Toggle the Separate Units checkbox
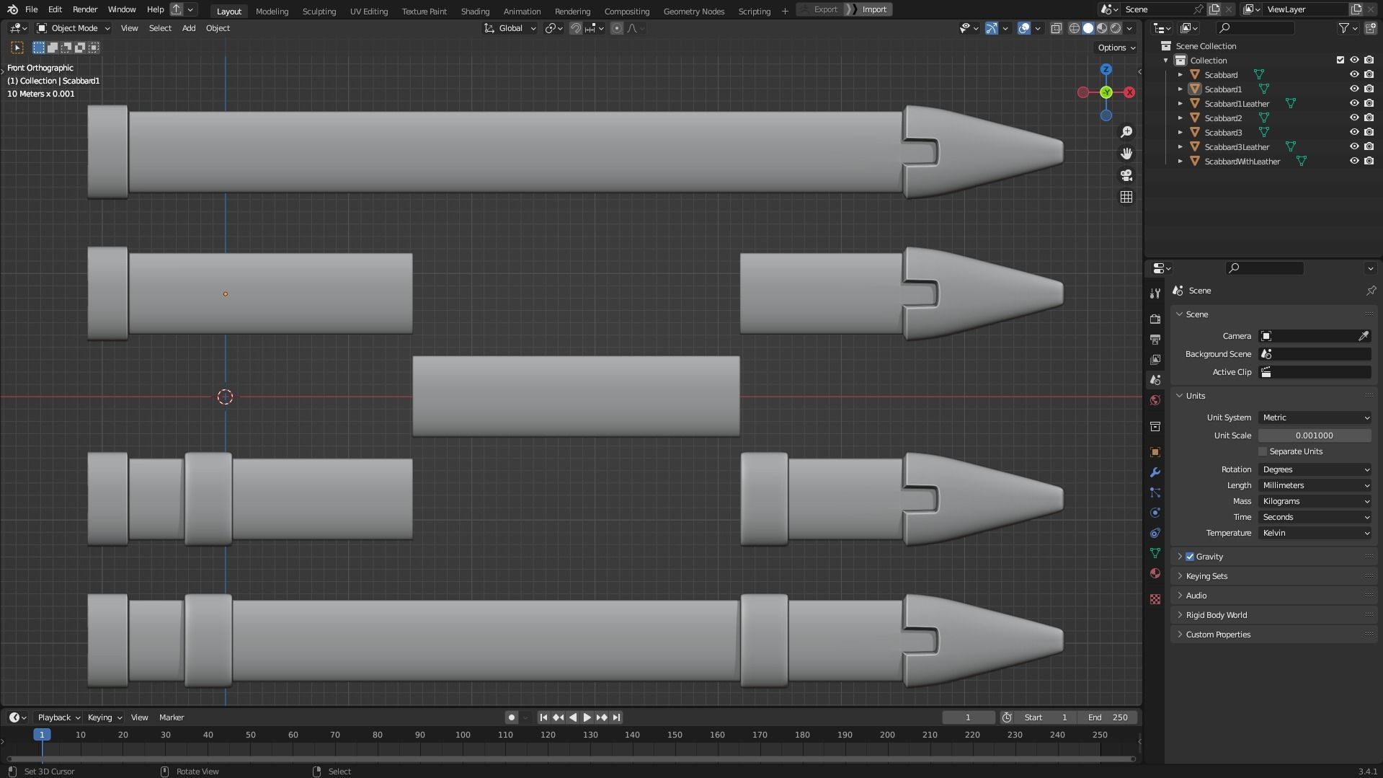The image size is (1383, 778). click(x=1262, y=451)
